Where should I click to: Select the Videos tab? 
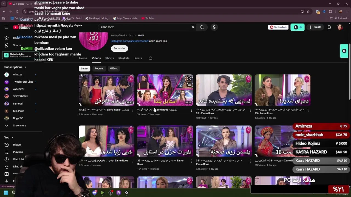[96, 58]
